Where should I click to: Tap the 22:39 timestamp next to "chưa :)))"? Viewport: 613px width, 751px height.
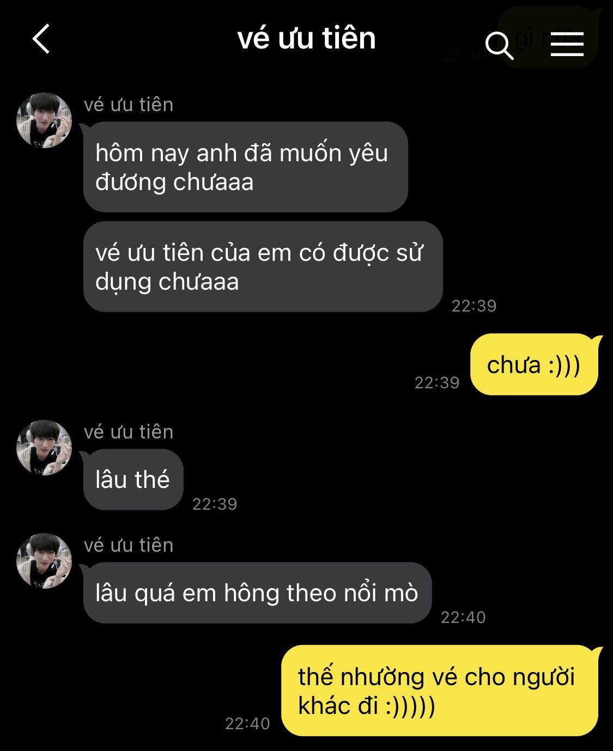coord(437,383)
